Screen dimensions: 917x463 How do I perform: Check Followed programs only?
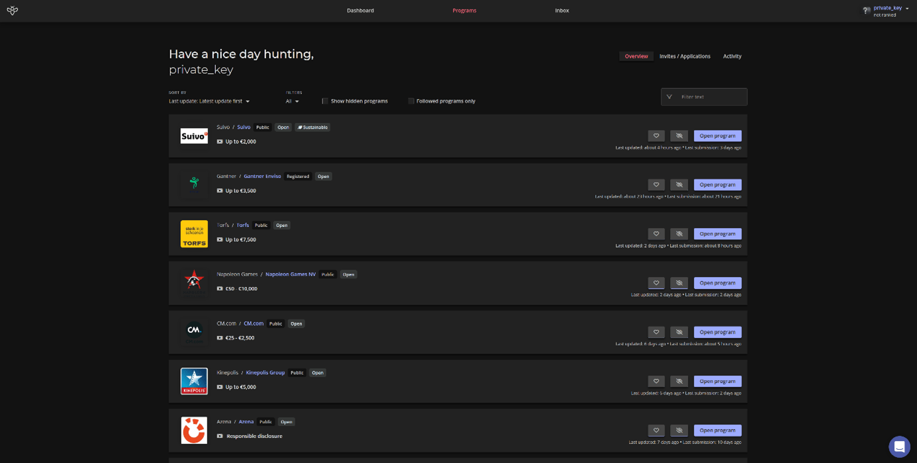click(411, 101)
